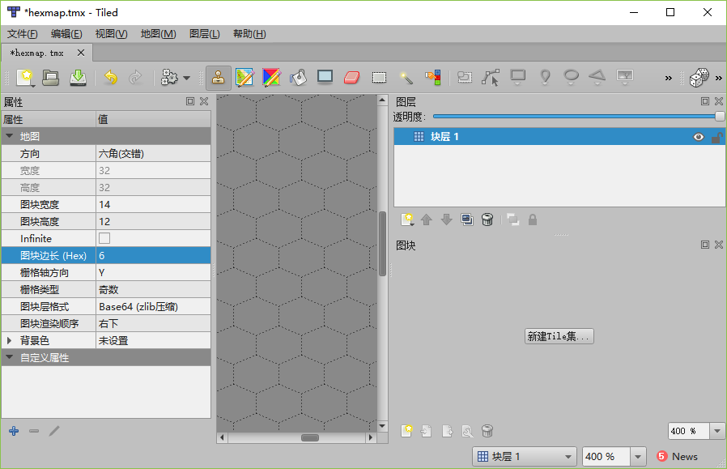Screen dimensions: 727x469
Task: Open the 图层(L) menu
Action: 205,34
